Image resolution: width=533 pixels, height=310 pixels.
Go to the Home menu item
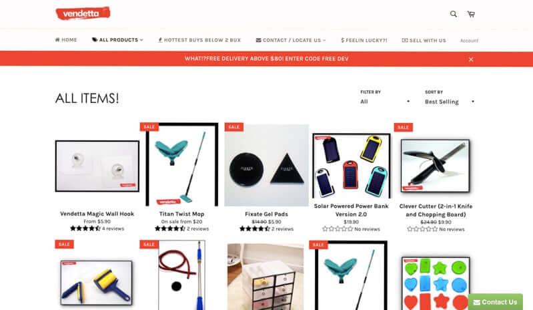[66, 40]
